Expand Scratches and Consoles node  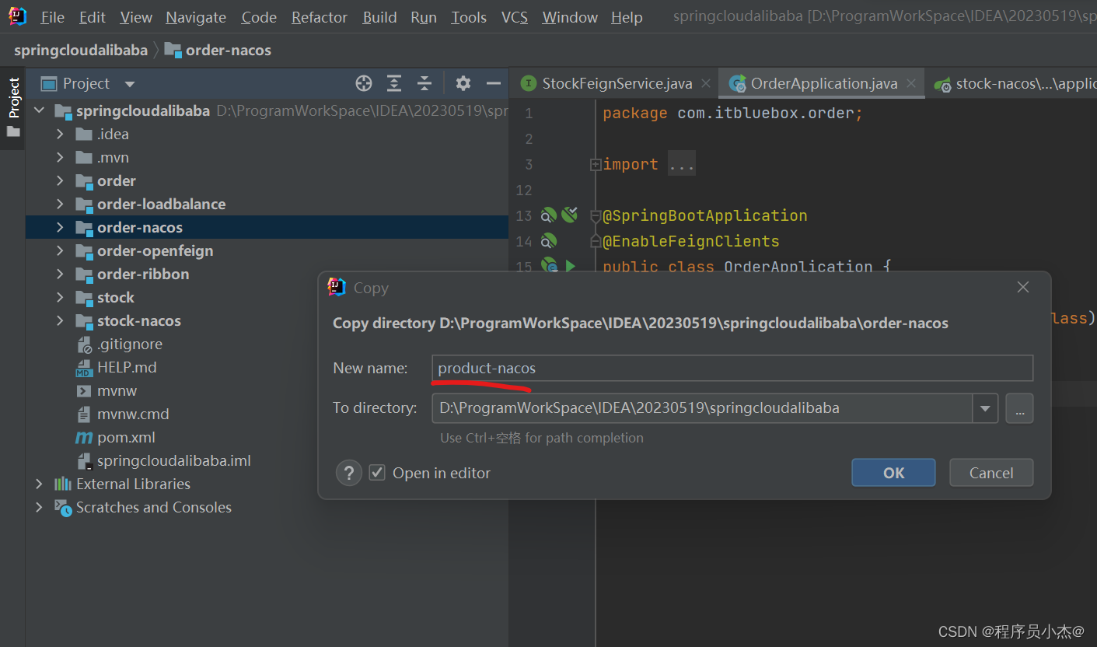(x=39, y=507)
